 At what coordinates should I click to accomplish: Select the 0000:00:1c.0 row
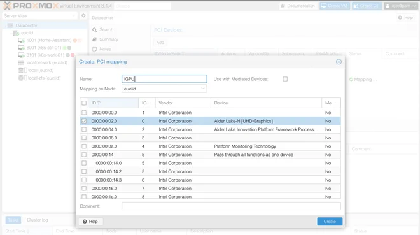click(210, 196)
